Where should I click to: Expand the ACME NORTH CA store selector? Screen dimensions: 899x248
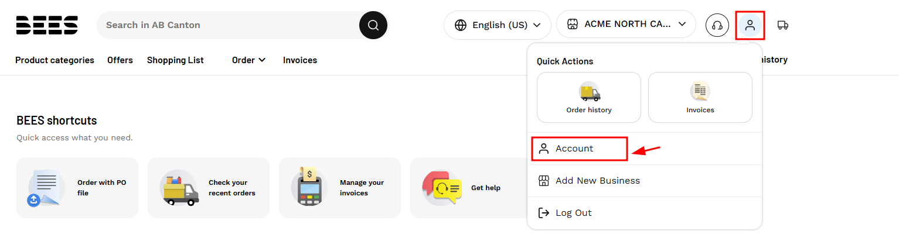tap(626, 24)
